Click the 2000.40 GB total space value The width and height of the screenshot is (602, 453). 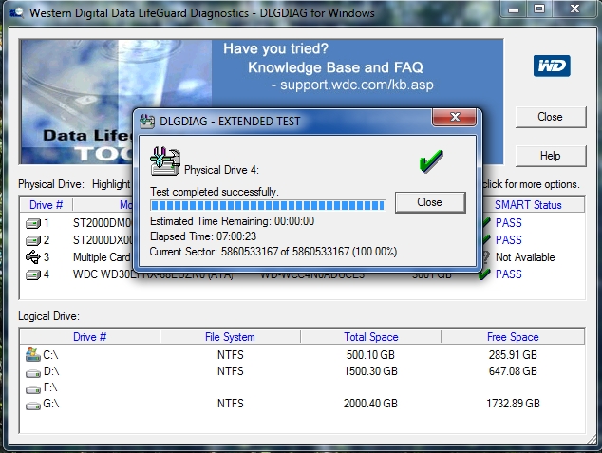[x=370, y=404]
